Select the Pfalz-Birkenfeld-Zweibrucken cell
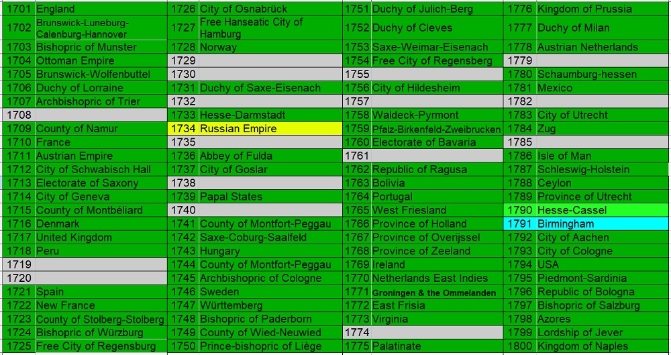Screen dimensions: 671x355 click(437, 128)
